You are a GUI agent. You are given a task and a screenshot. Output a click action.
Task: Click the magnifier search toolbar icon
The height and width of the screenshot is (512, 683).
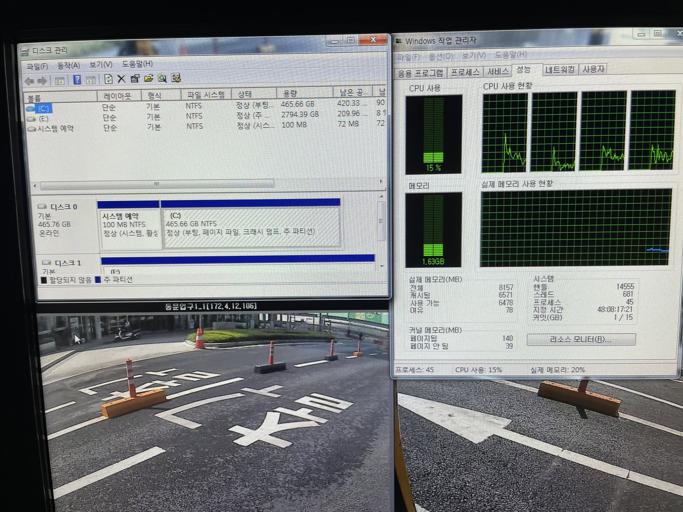coord(163,79)
